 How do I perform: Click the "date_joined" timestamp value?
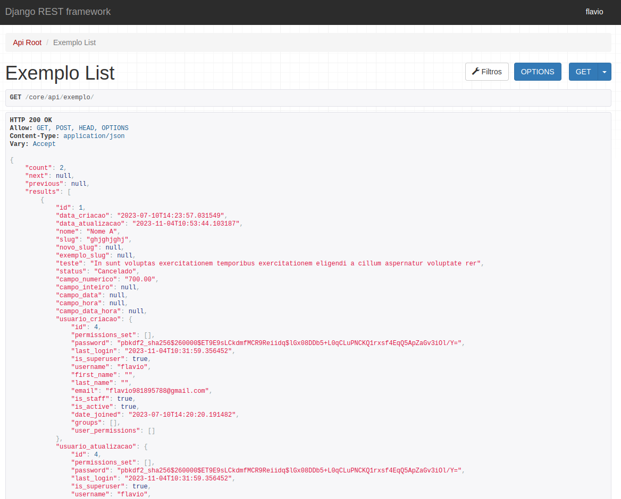[x=182, y=415]
